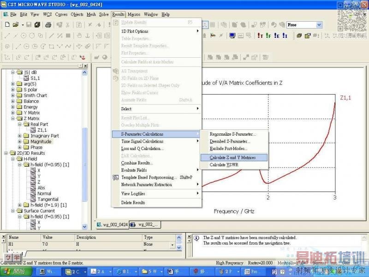This screenshot has height=277, width=369.
Task: Click the Save diskette icon
Action: click(x=29, y=24)
